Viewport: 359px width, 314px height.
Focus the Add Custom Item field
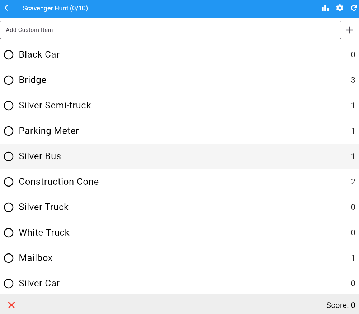coord(170,30)
